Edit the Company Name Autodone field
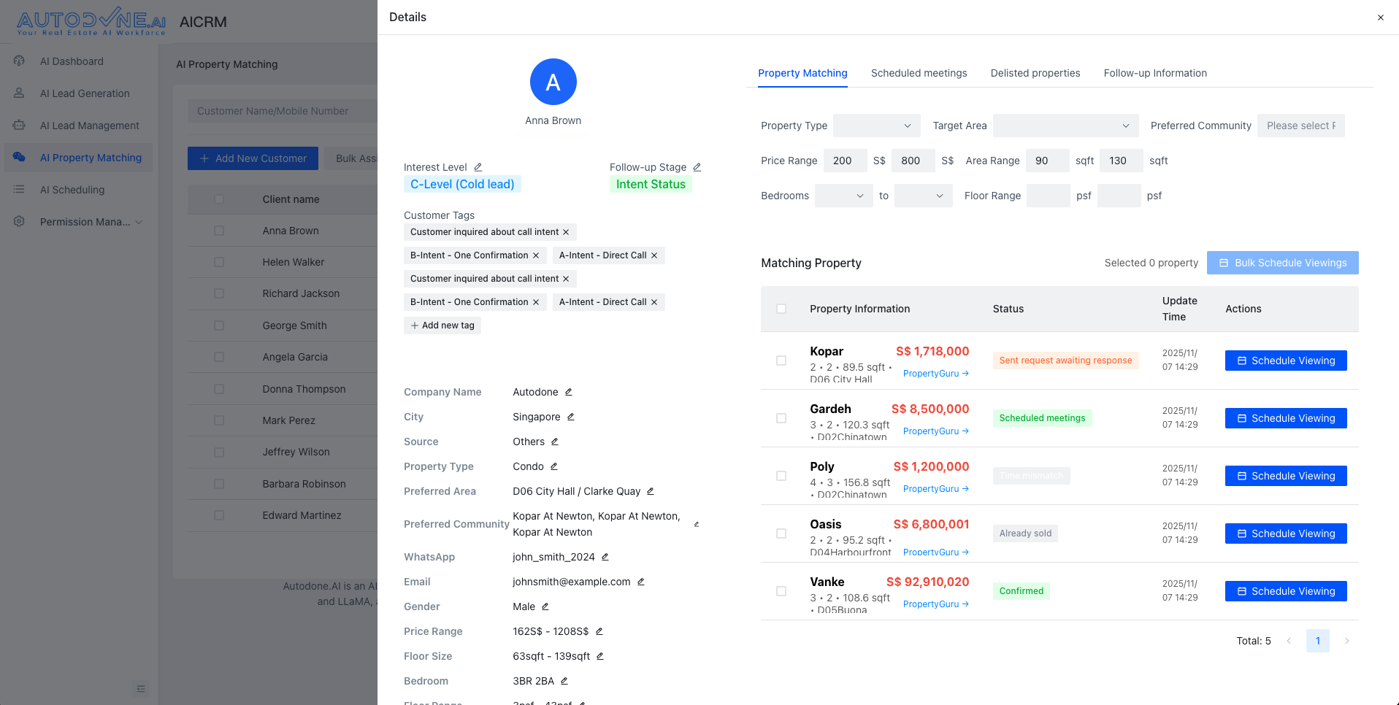This screenshot has width=1399, height=705. tap(568, 392)
